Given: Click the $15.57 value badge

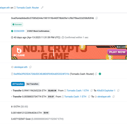Looking at the screenshot, I should point(51,97).
